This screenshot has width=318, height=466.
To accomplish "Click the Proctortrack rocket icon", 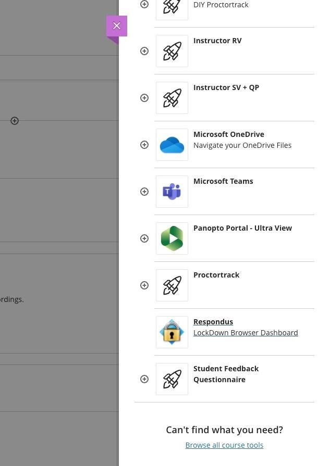I will pyautogui.click(x=172, y=285).
